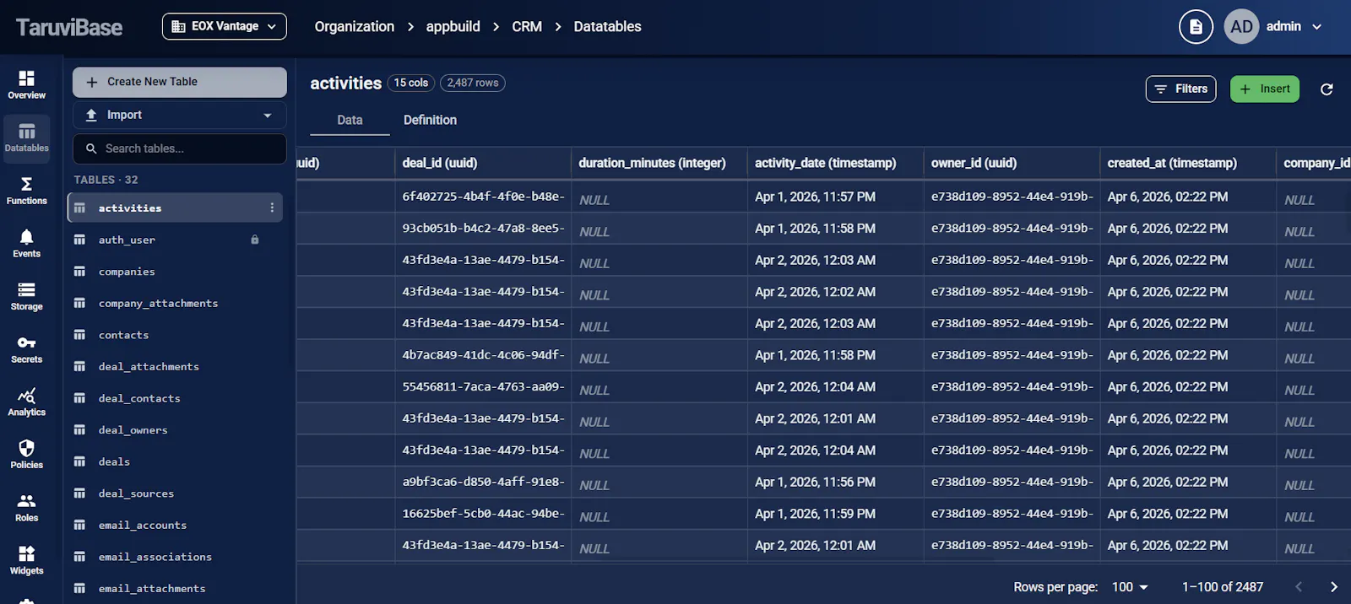The width and height of the screenshot is (1351, 604).
Task: Open the Functions sidebar section
Action: (x=27, y=191)
